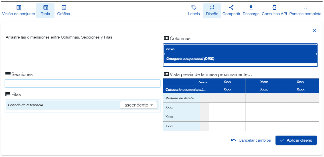
Task: Open Consultas API
Action: click(274, 11)
